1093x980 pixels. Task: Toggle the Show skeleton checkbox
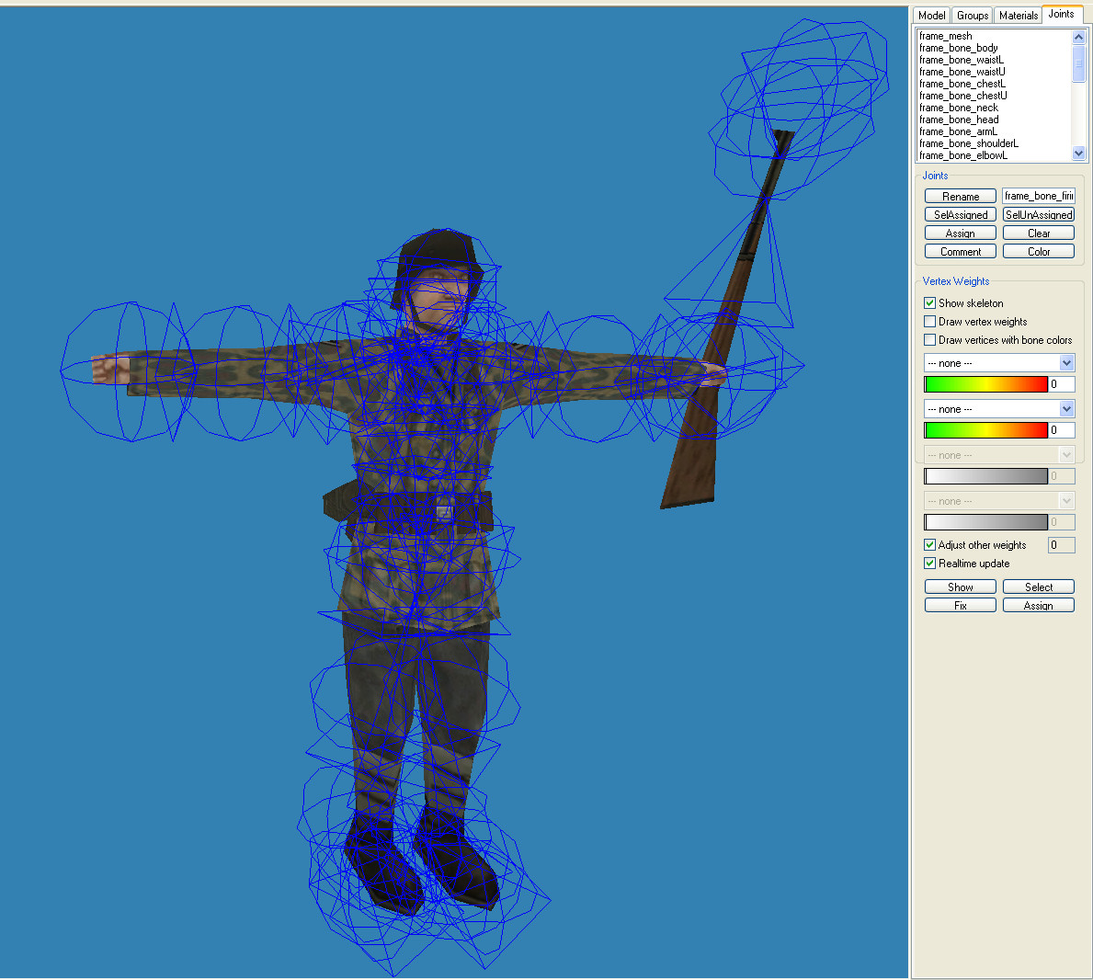pyautogui.click(x=929, y=303)
